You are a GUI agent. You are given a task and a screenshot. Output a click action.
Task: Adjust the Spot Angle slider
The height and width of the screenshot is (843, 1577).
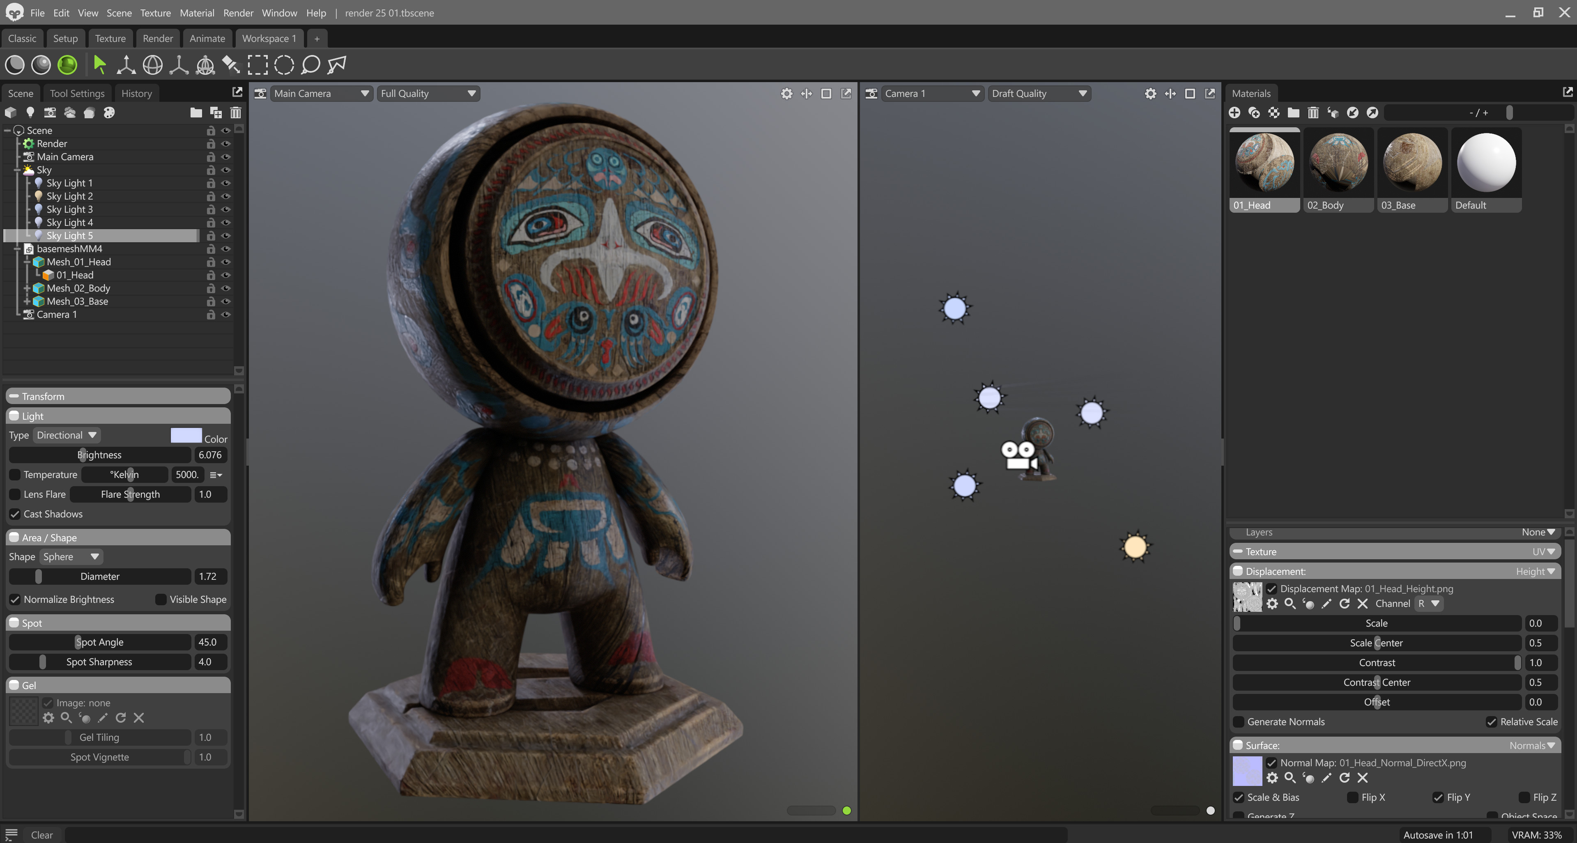point(100,642)
